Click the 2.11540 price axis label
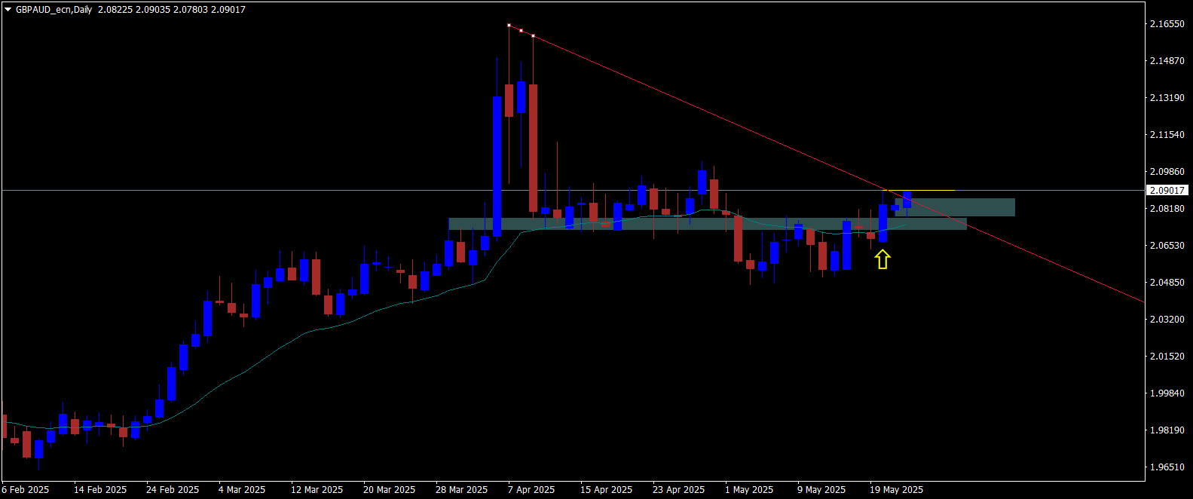1193x499 pixels. point(1167,135)
